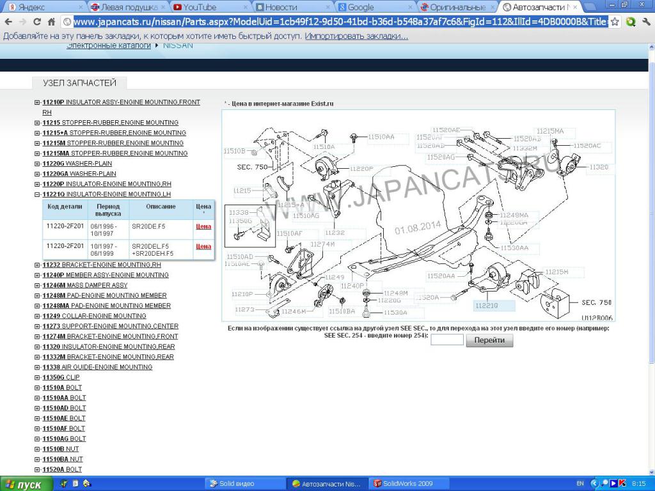Expand 11210P INSULATOR ASSY-ENGINE MOUNTING,FRONT node
The height and width of the screenshot is (491, 655).
(37, 102)
